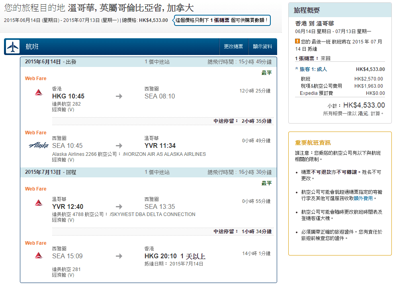The image size is (395, 285).
Task: Click the airplane icon in 航班 header
Action: tap(13, 47)
